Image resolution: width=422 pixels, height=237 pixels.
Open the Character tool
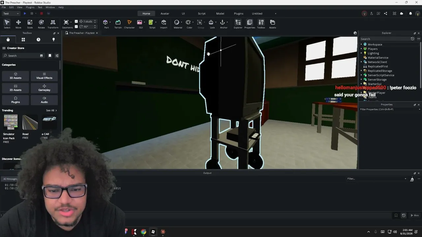coord(129,24)
